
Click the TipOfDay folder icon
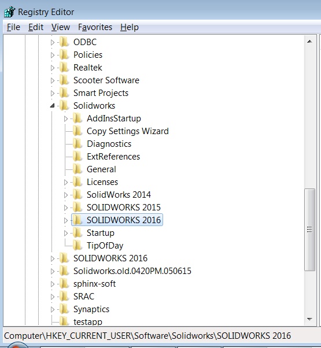pyautogui.click(x=78, y=246)
